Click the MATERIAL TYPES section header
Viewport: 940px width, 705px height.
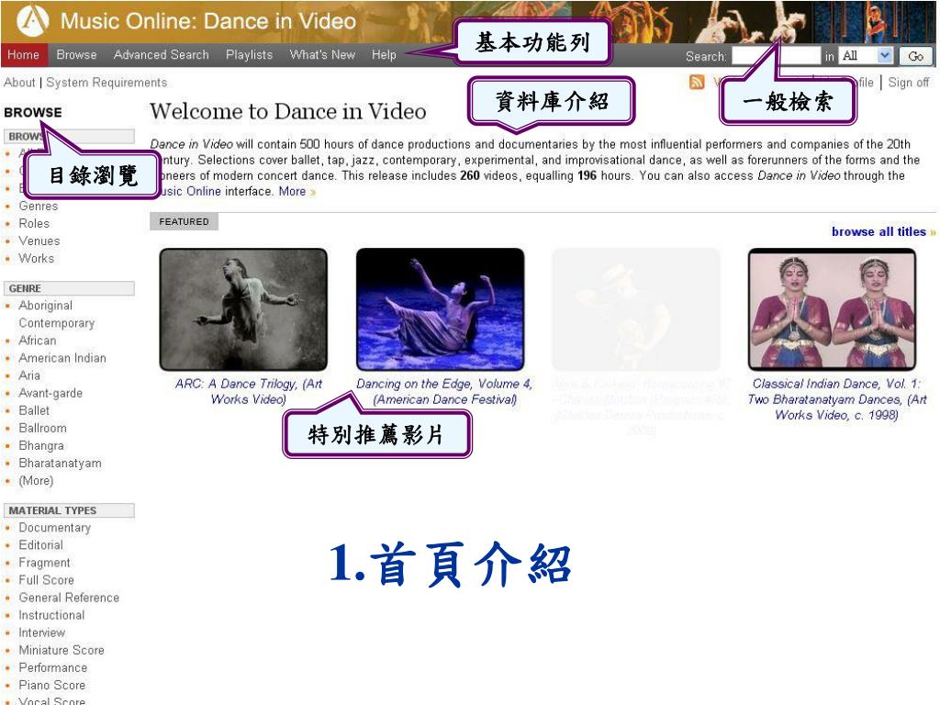coord(69,510)
